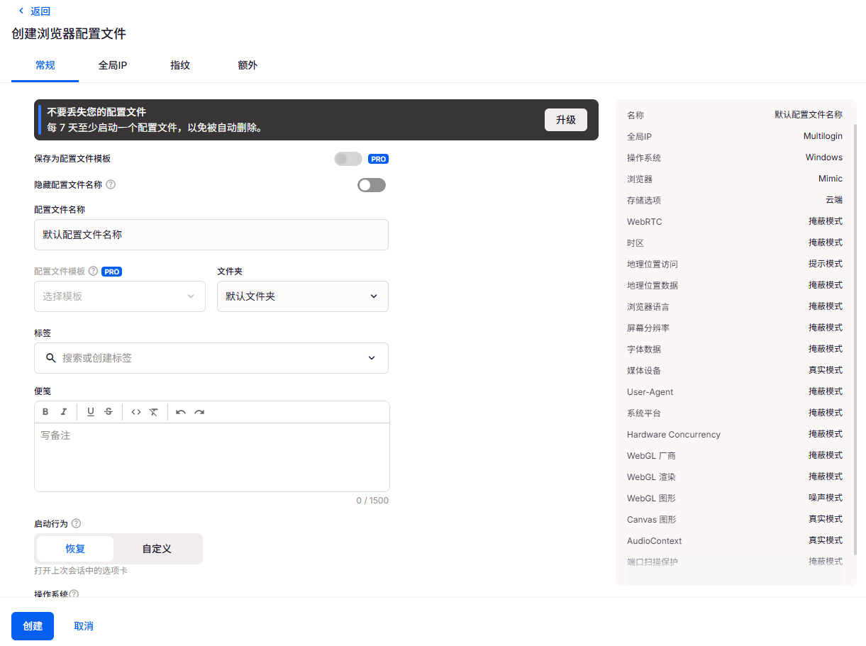Click the 字体数据 summary row
The image size is (866, 646).
pos(735,349)
